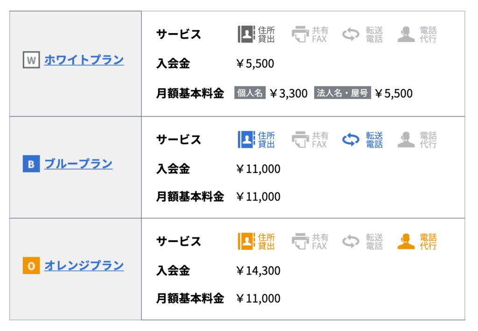Click the orange 住所貸出 address book icon
478x331 pixels.
pyautogui.click(x=246, y=241)
